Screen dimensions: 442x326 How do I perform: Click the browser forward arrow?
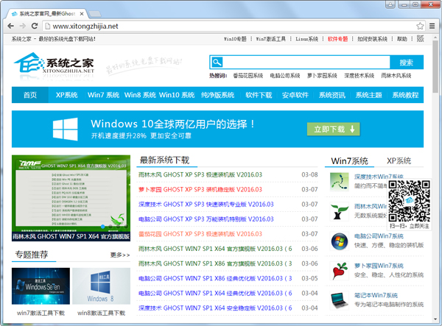pyautogui.click(x=23, y=26)
